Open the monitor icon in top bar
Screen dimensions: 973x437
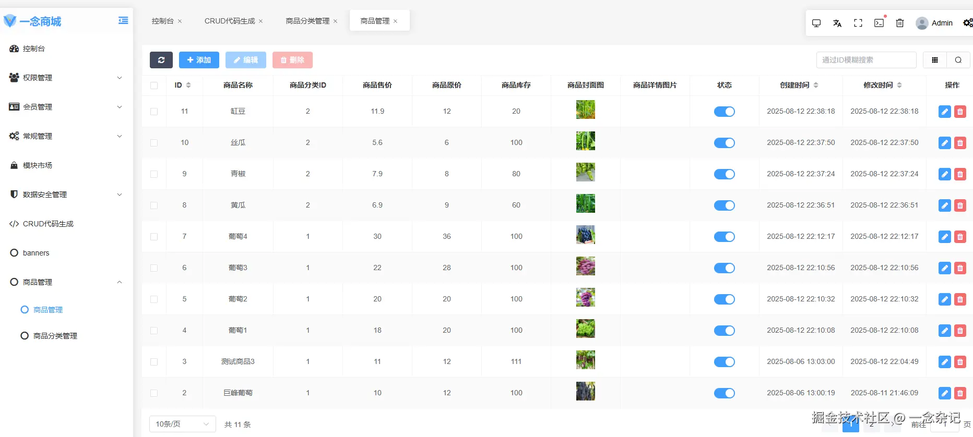point(816,23)
